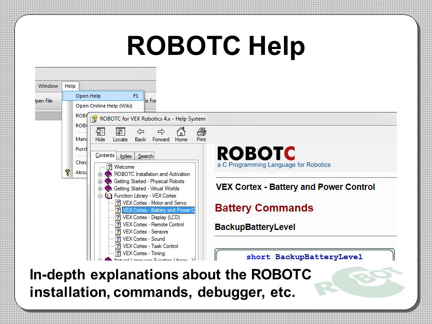Select Function Library - VEX Cortex text
Image resolution: width=432 pixels, height=324 pixels.
[x=145, y=196]
